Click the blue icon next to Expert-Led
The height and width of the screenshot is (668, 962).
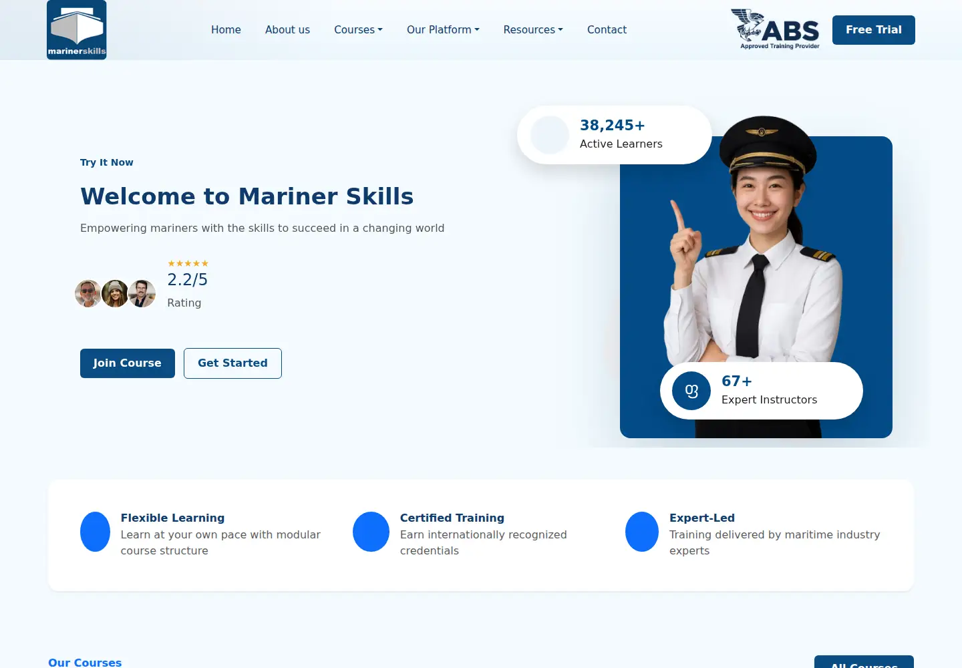click(x=642, y=532)
